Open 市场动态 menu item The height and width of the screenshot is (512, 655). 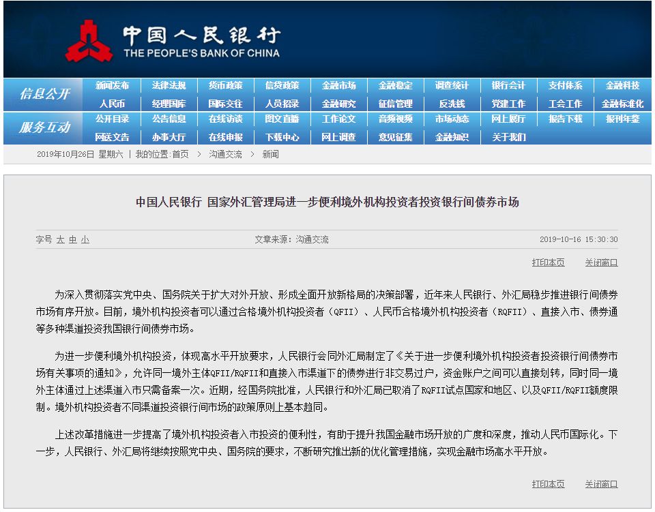pyautogui.click(x=452, y=119)
